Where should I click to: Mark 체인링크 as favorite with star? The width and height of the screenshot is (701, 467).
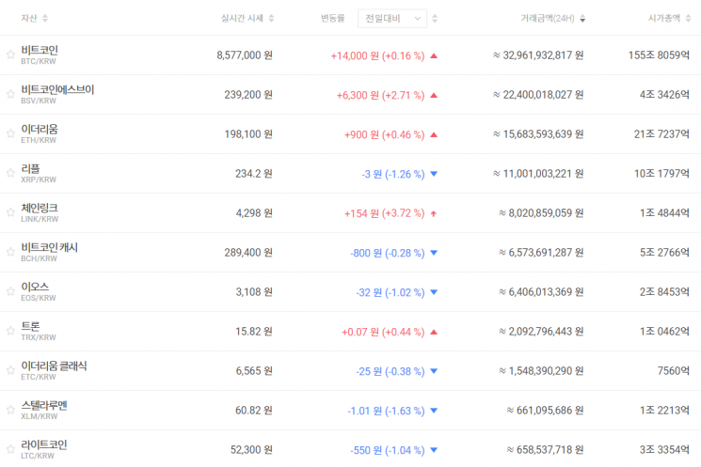pos(10,212)
